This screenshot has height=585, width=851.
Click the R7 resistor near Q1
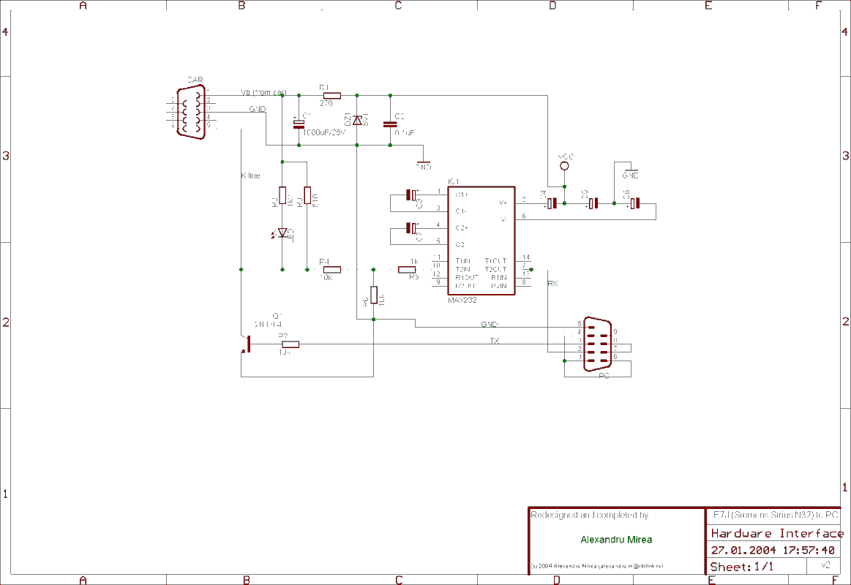tap(290, 344)
